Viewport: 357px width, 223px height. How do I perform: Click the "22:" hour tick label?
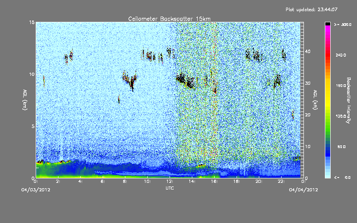[282, 182]
